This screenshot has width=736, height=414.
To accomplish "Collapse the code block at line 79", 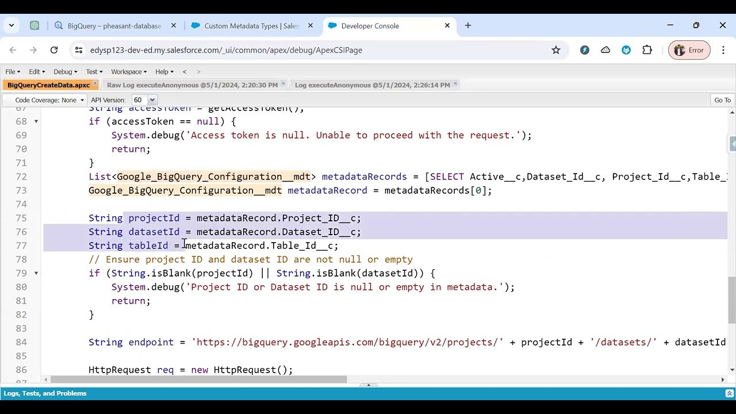I will tap(36, 273).
